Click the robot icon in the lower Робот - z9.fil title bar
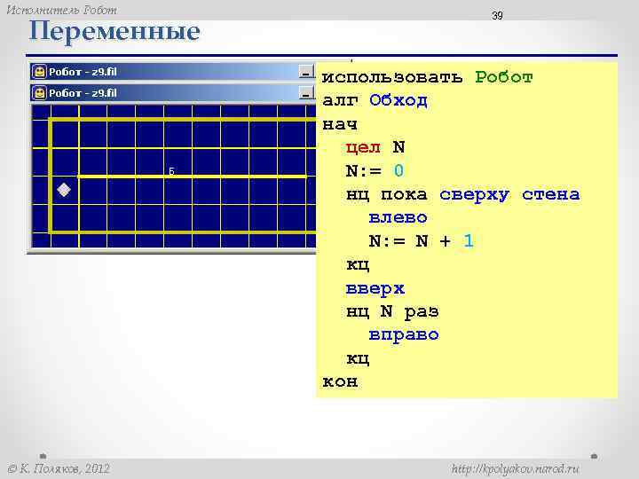This screenshot has width=639, height=479. 39,93
